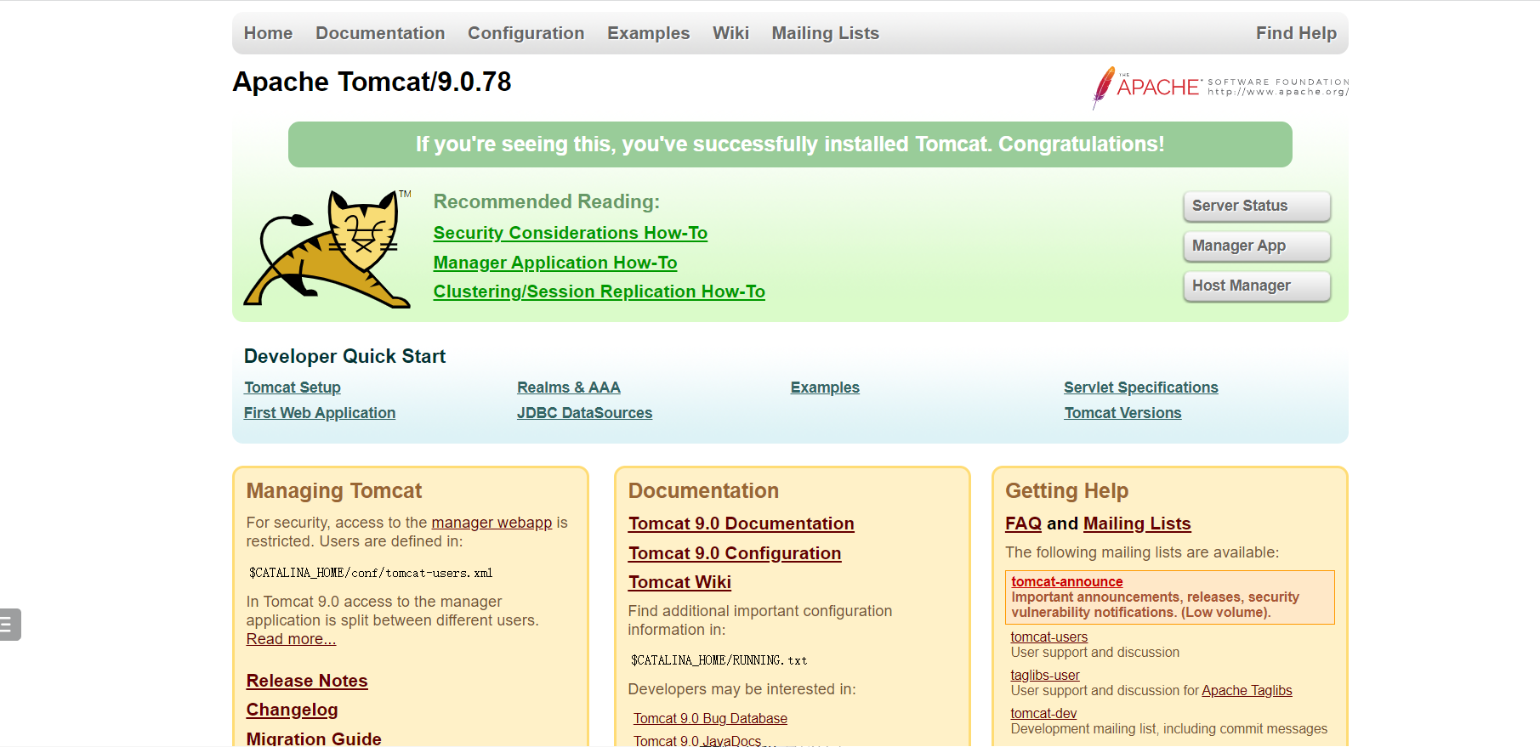Image resolution: width=1540 pixels, height=747 pixels.
Task: Go to Home in navigation bar
Action: click(x=268, y=33)
